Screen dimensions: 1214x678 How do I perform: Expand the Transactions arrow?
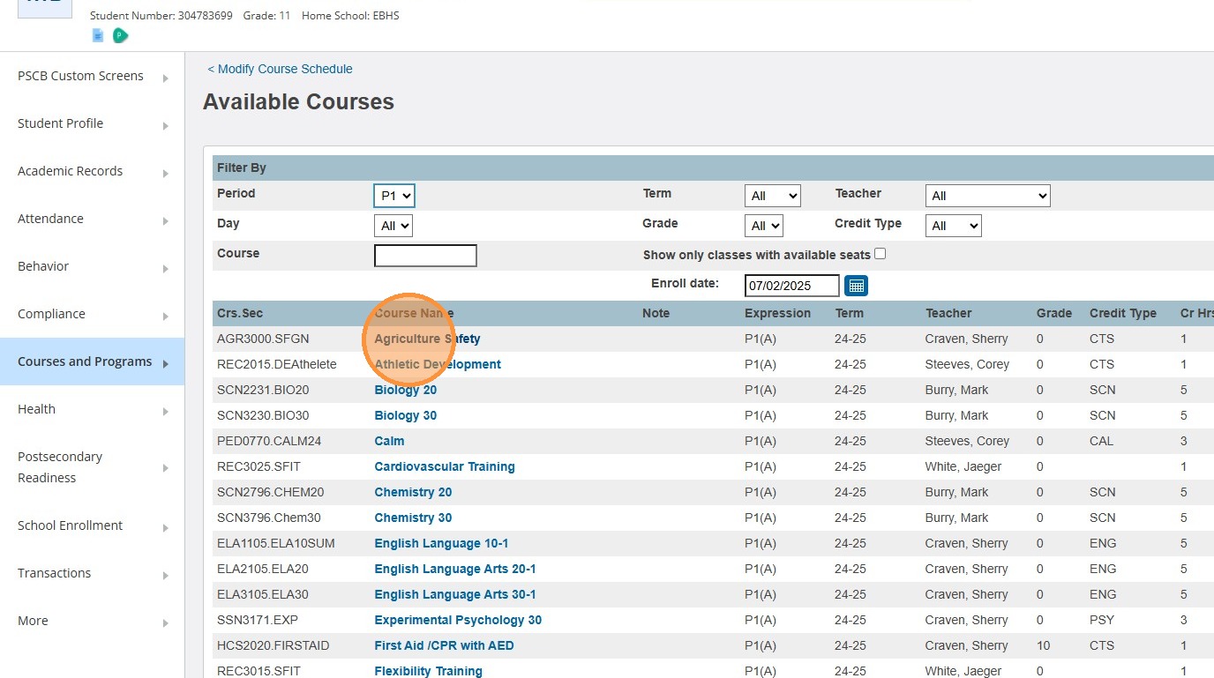[x=166, y=575]
